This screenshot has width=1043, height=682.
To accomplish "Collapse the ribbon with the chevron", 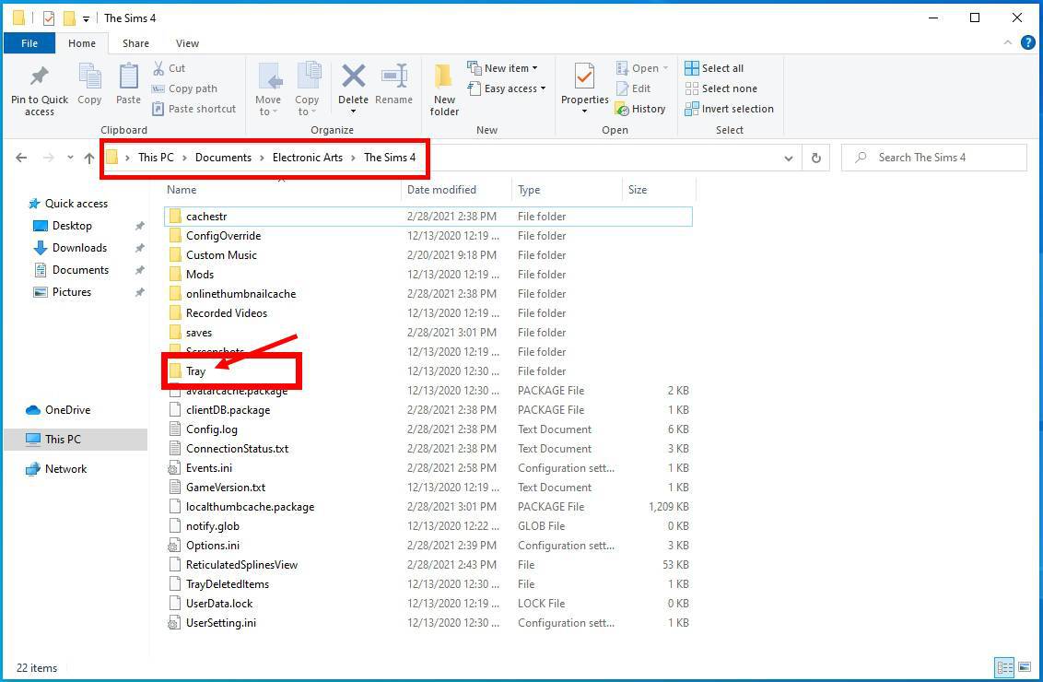I will coord(1008,42).
